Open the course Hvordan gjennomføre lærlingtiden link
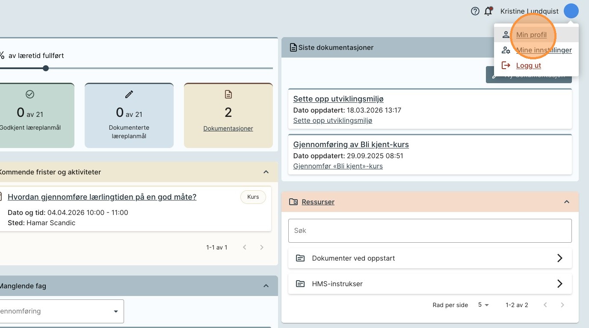Viewport: 589px width, 328px height. tap(102, 197)
